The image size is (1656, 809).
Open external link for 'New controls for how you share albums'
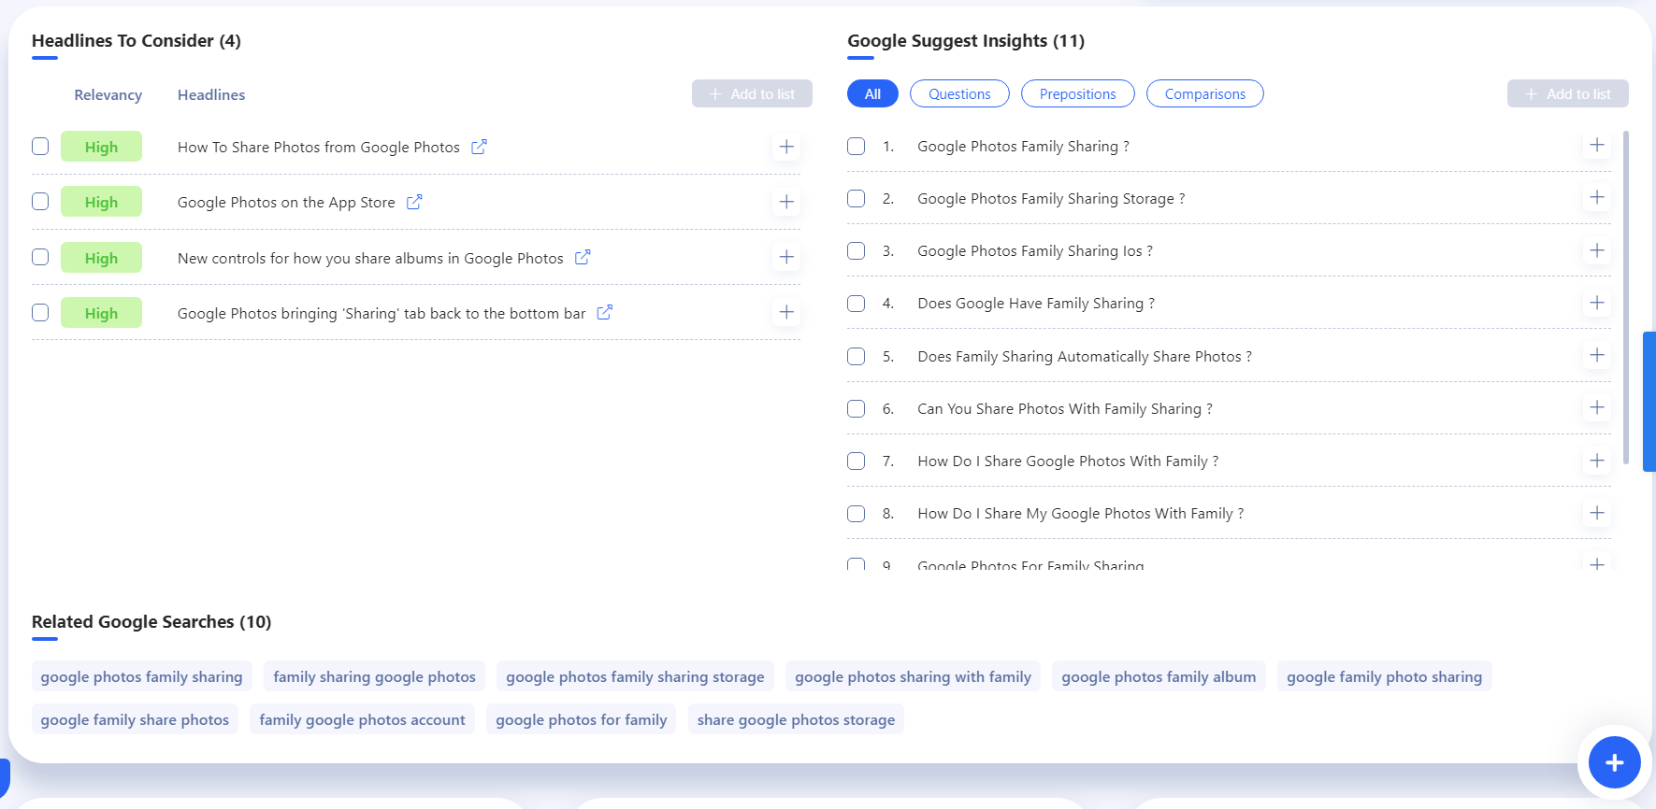(x=583, y=257)
